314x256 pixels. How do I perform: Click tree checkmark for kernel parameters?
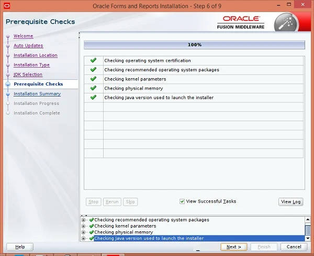pyautogui.click(x=92, y=226)
